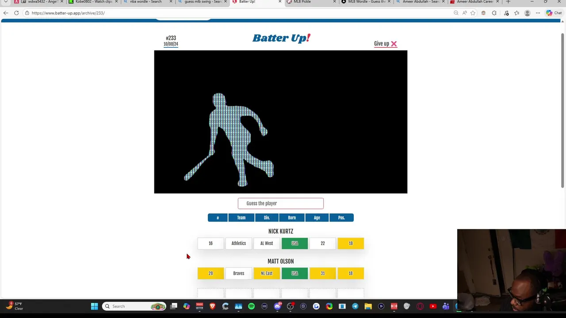Screen dimensions: 566x318
Task: Click the zoom magnifier icon in address bar
Action: coord(456,13)
